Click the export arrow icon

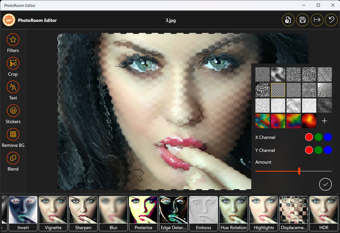click(317, 20)
